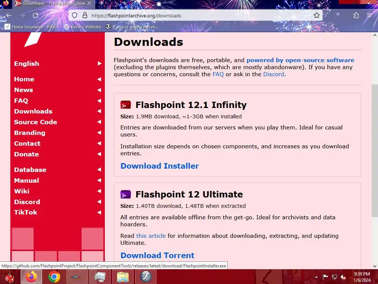
Task: Reload the page with the refresh icon
Action: pyautogui.click(x=35, y=16)
